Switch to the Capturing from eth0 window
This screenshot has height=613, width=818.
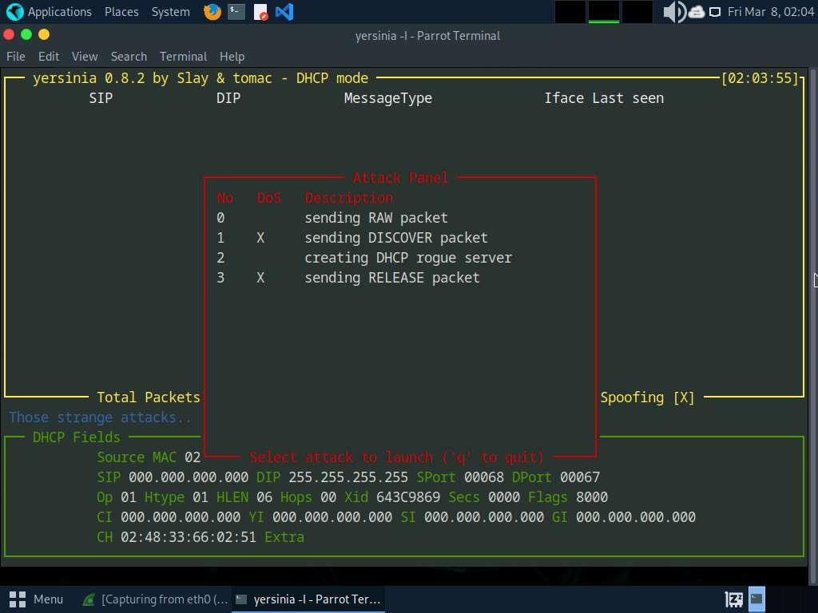(156, 599)
